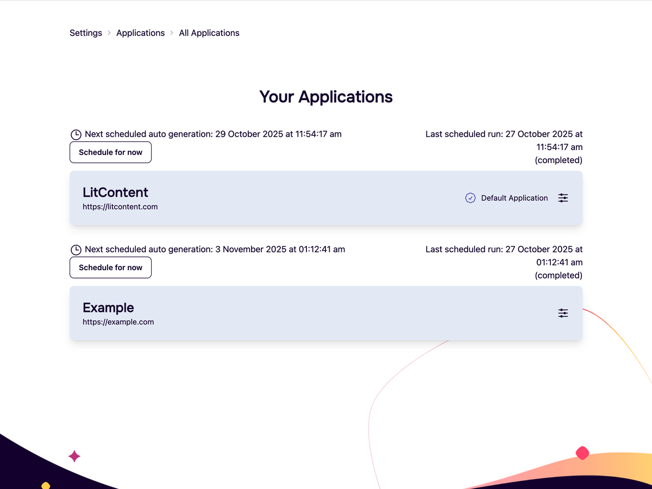The image size is (652, 489).
Task: Navigate to Settings in the breadcrumb
Action: 85,33
